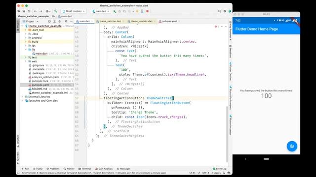The height and width of the screenshot is (177, 316).
Task: Expand the web folder
Action: [x=26, y=61]
